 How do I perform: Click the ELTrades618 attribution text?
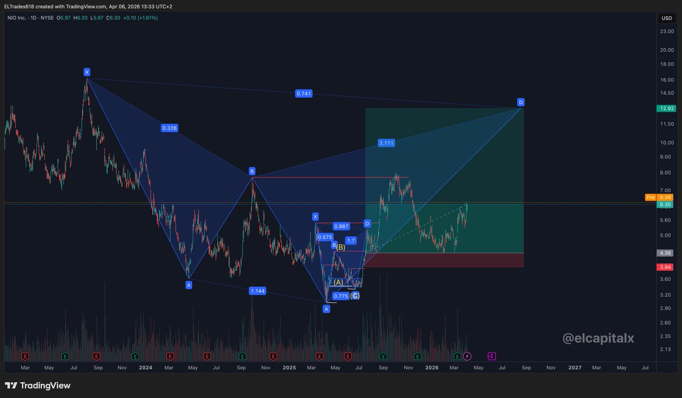[19, 6]
